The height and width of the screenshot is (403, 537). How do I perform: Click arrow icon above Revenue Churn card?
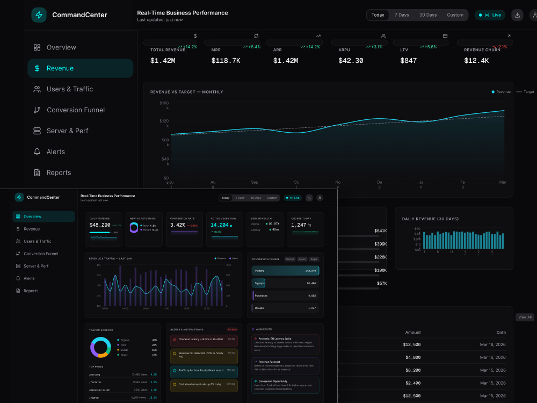click(509, 36)
